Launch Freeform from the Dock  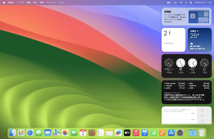point(118,133)
